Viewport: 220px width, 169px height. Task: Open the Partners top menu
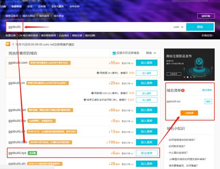(74, 6)
